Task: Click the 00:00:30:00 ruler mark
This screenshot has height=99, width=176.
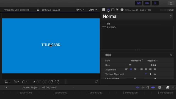Action: coord(131,93)
